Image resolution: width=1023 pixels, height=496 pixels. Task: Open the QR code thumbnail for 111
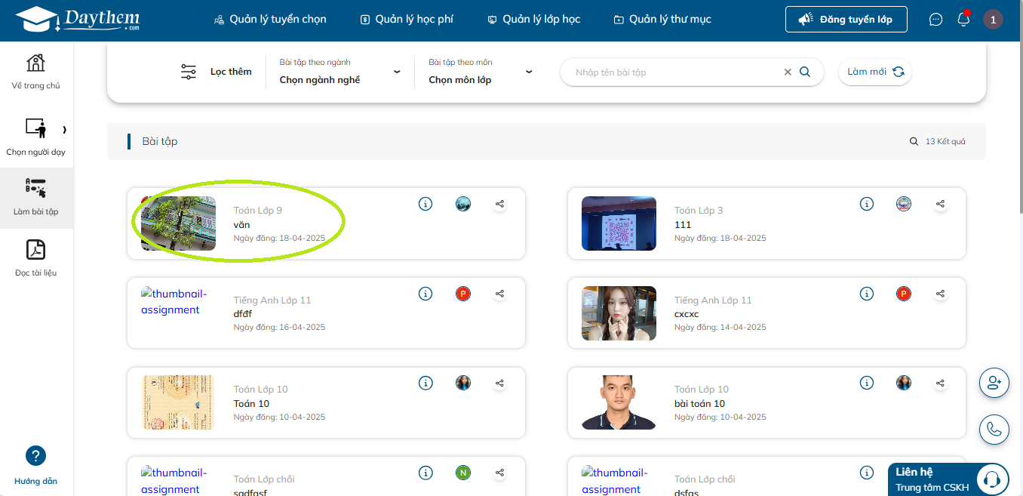coord(619,223)
